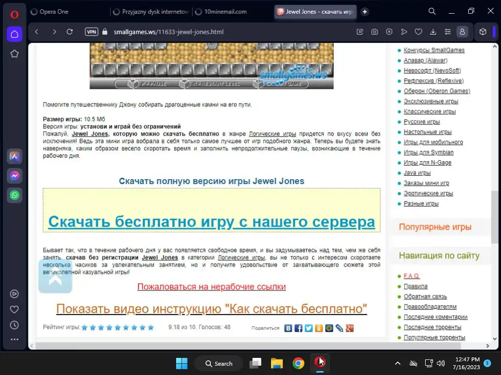Image resolution: width=501 pixels, height=375 pixels.
Task: Share via the Mail.ru @ icon
Action: (x=329, y=328)
